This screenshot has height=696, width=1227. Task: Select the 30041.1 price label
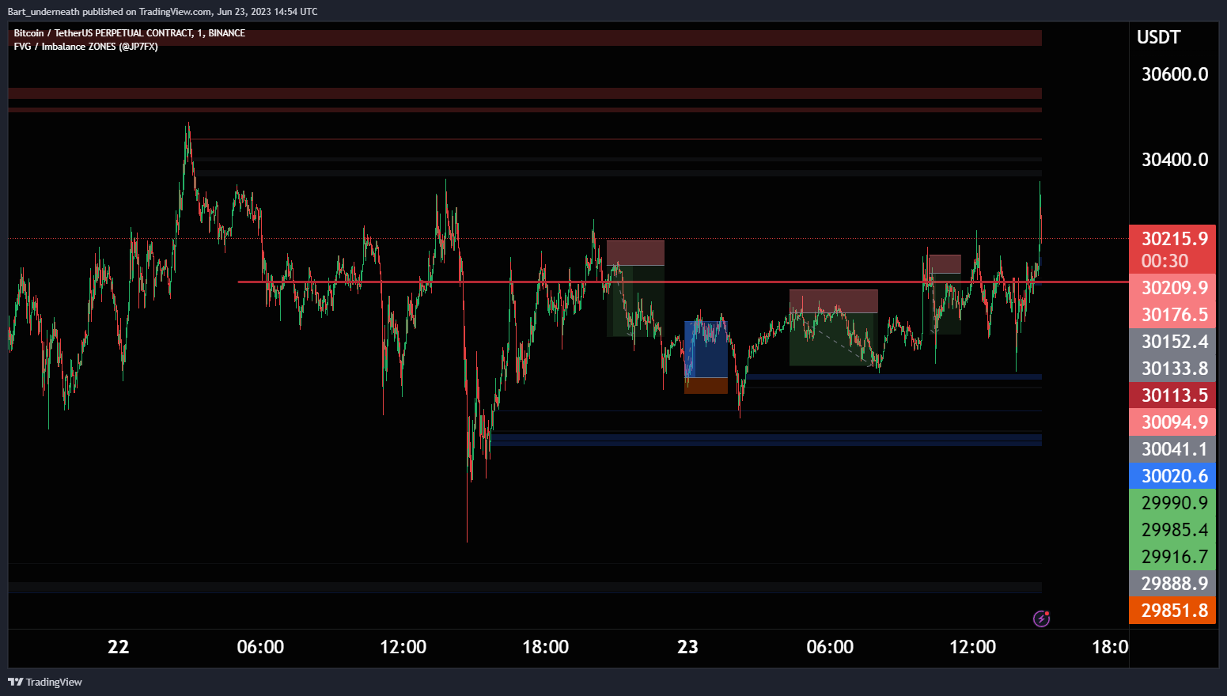(1174, 449)
